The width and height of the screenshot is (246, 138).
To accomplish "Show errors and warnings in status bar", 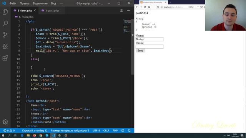I will 9,130.
